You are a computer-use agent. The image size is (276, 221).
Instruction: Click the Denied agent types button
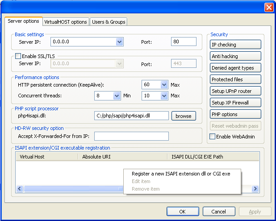click(235, 68)
